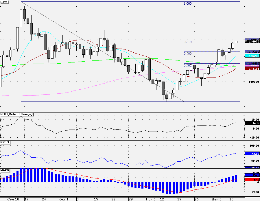Click the 1.000 Fibonacci level label

point(187,3)
